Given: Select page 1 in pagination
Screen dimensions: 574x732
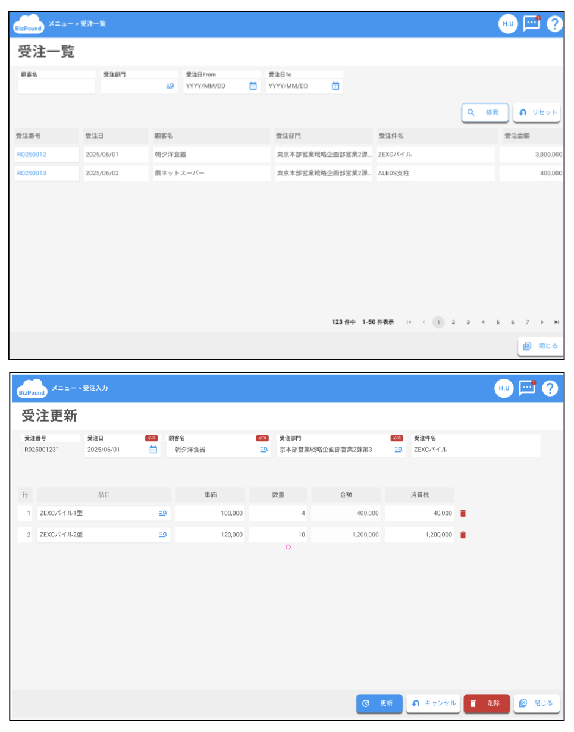Looking at the screenshot, I should 438,322.
